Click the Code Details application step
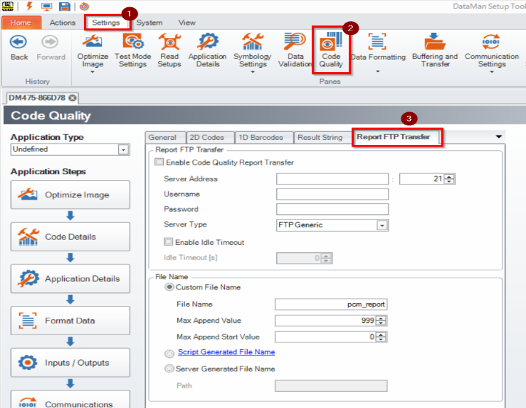Screen dimensions: 526x408 pos(70,237)
